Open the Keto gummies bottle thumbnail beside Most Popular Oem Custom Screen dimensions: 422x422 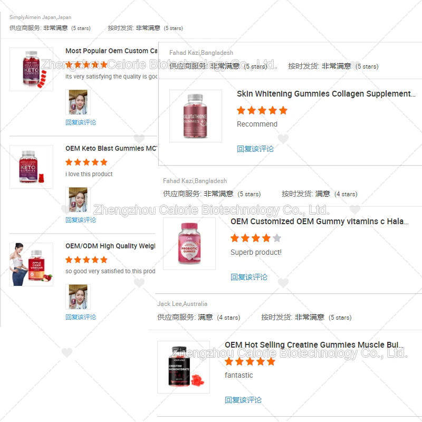pos(31,70)
